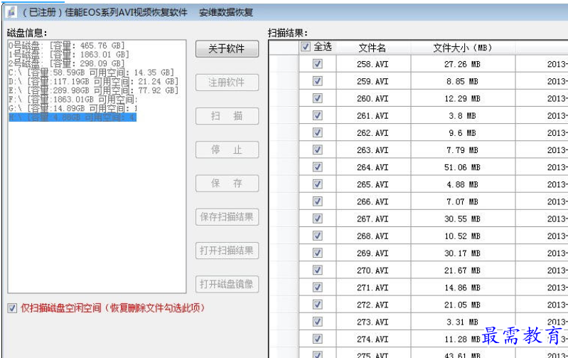Click the 30.17 MB size cell
Screen dimensions: 568x358
coord(462,253)
